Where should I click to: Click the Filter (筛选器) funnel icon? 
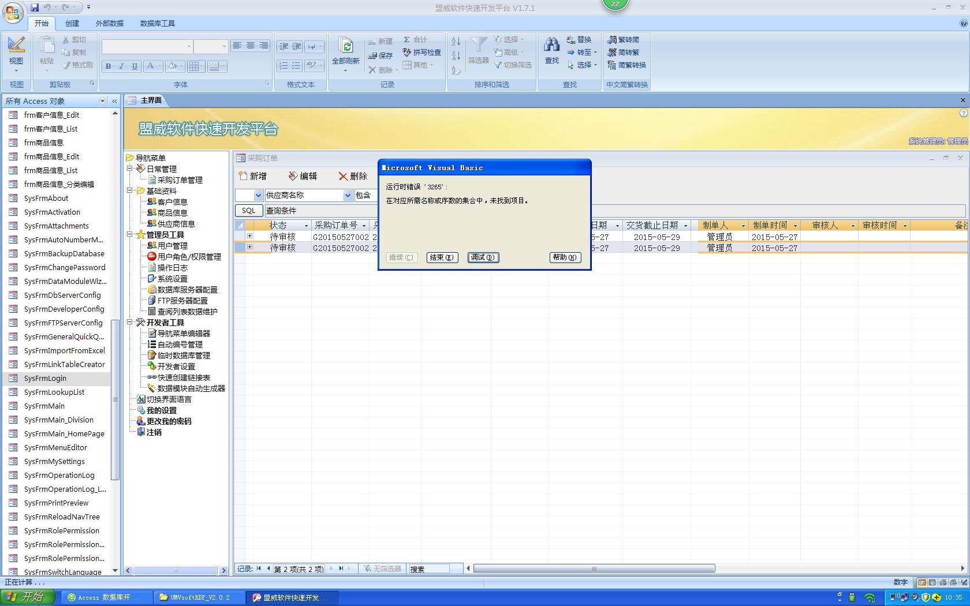[x=479, y=50]
